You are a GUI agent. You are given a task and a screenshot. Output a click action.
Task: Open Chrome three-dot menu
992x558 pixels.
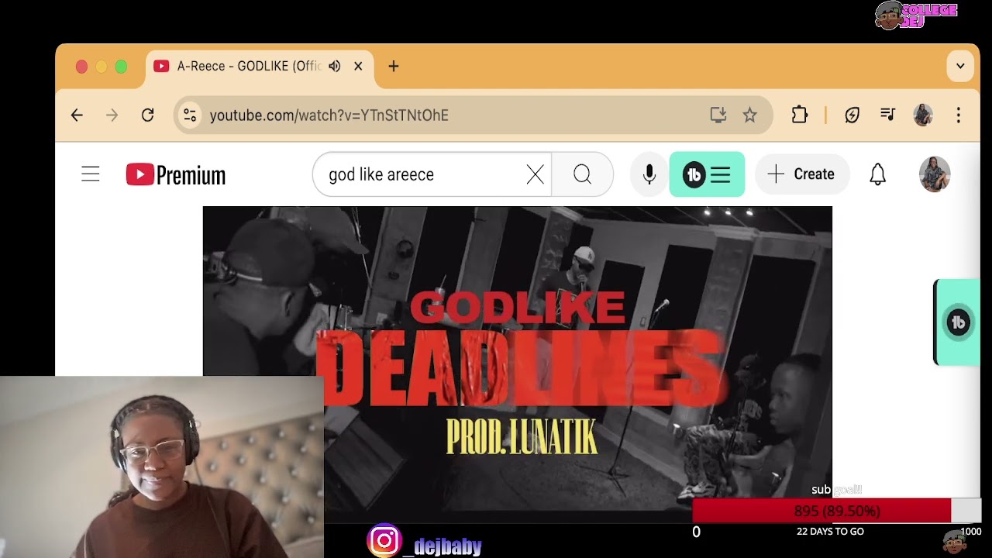(x=959, y=115)
